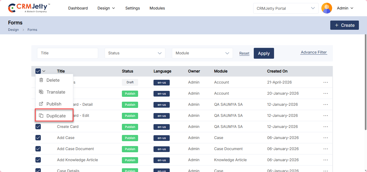Open three-dot menu for 21-April-2026 row
The width and height of the screenshot is (367, 172).
[x=325, y=82]
